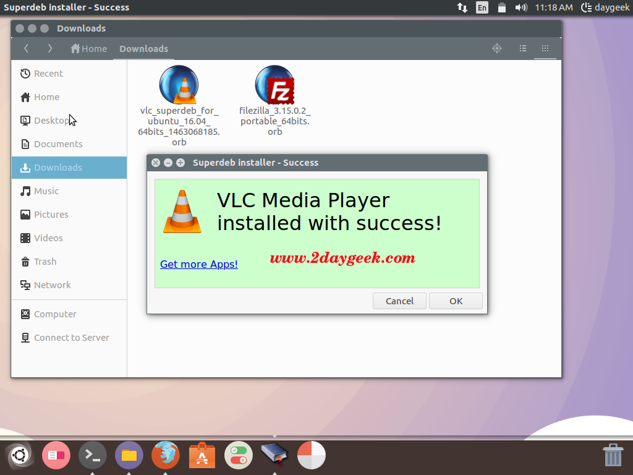The width and height of the screenshot is (633, 475).
Task: Open the disk usage pie icon in dock
Action: 312,455
